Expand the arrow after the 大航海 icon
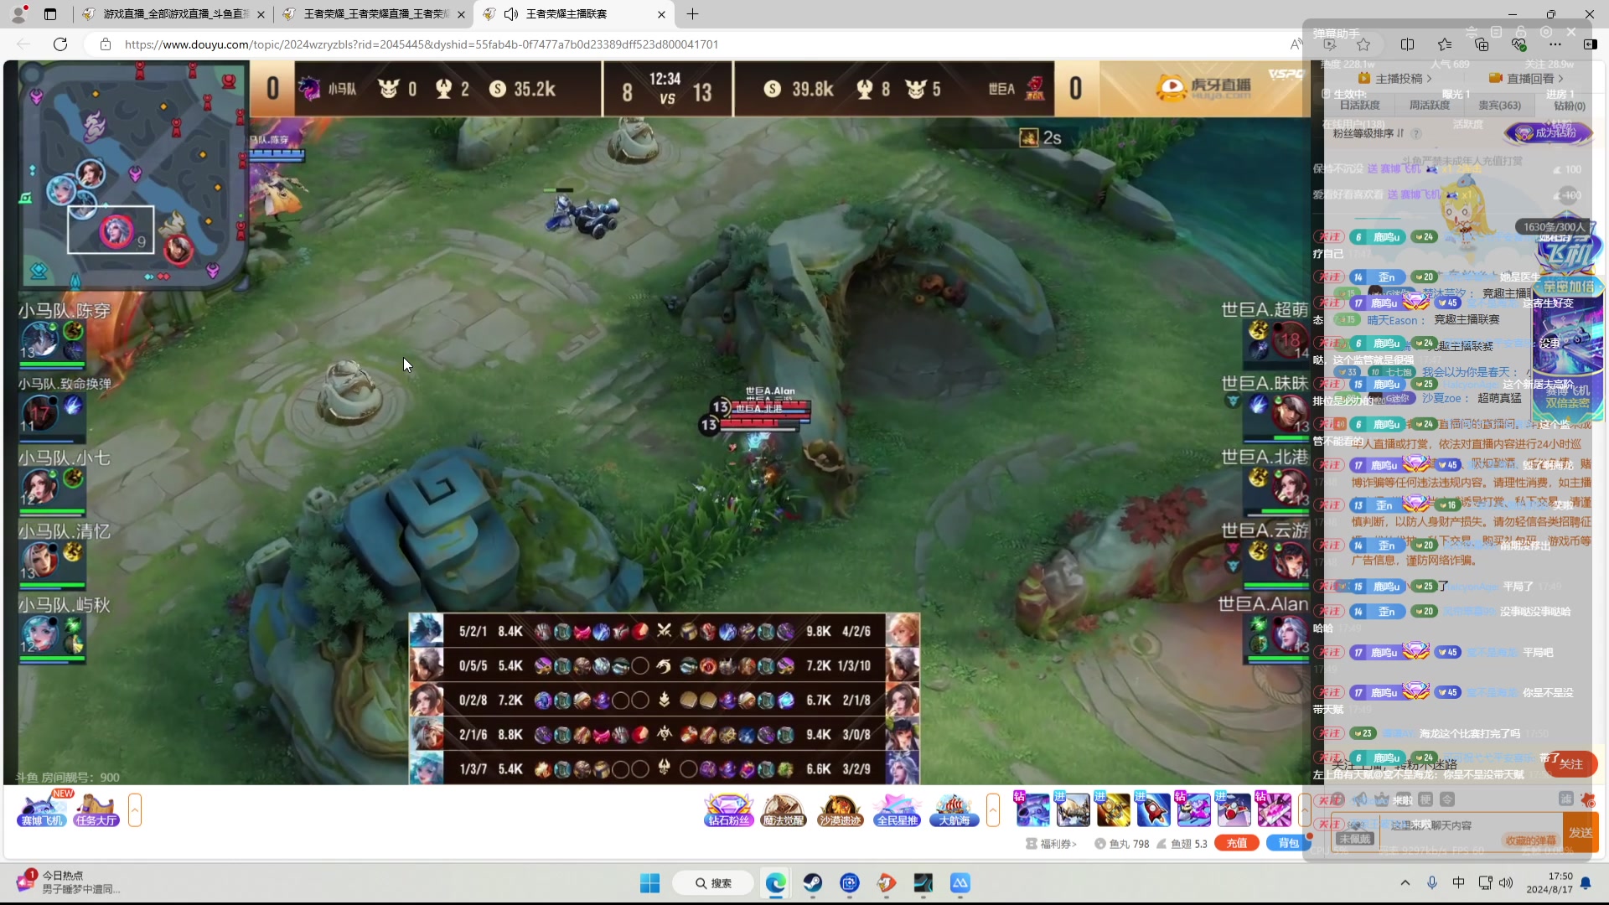 point(993,809)
